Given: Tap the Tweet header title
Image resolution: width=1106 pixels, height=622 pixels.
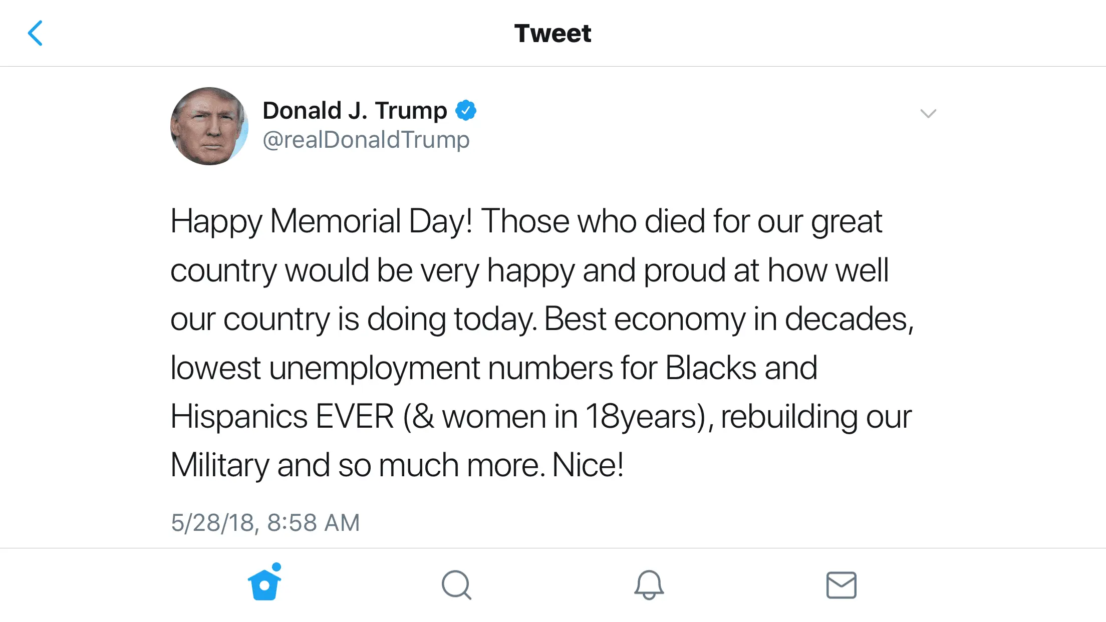Looking at the screenshot, I should [552, 34].
